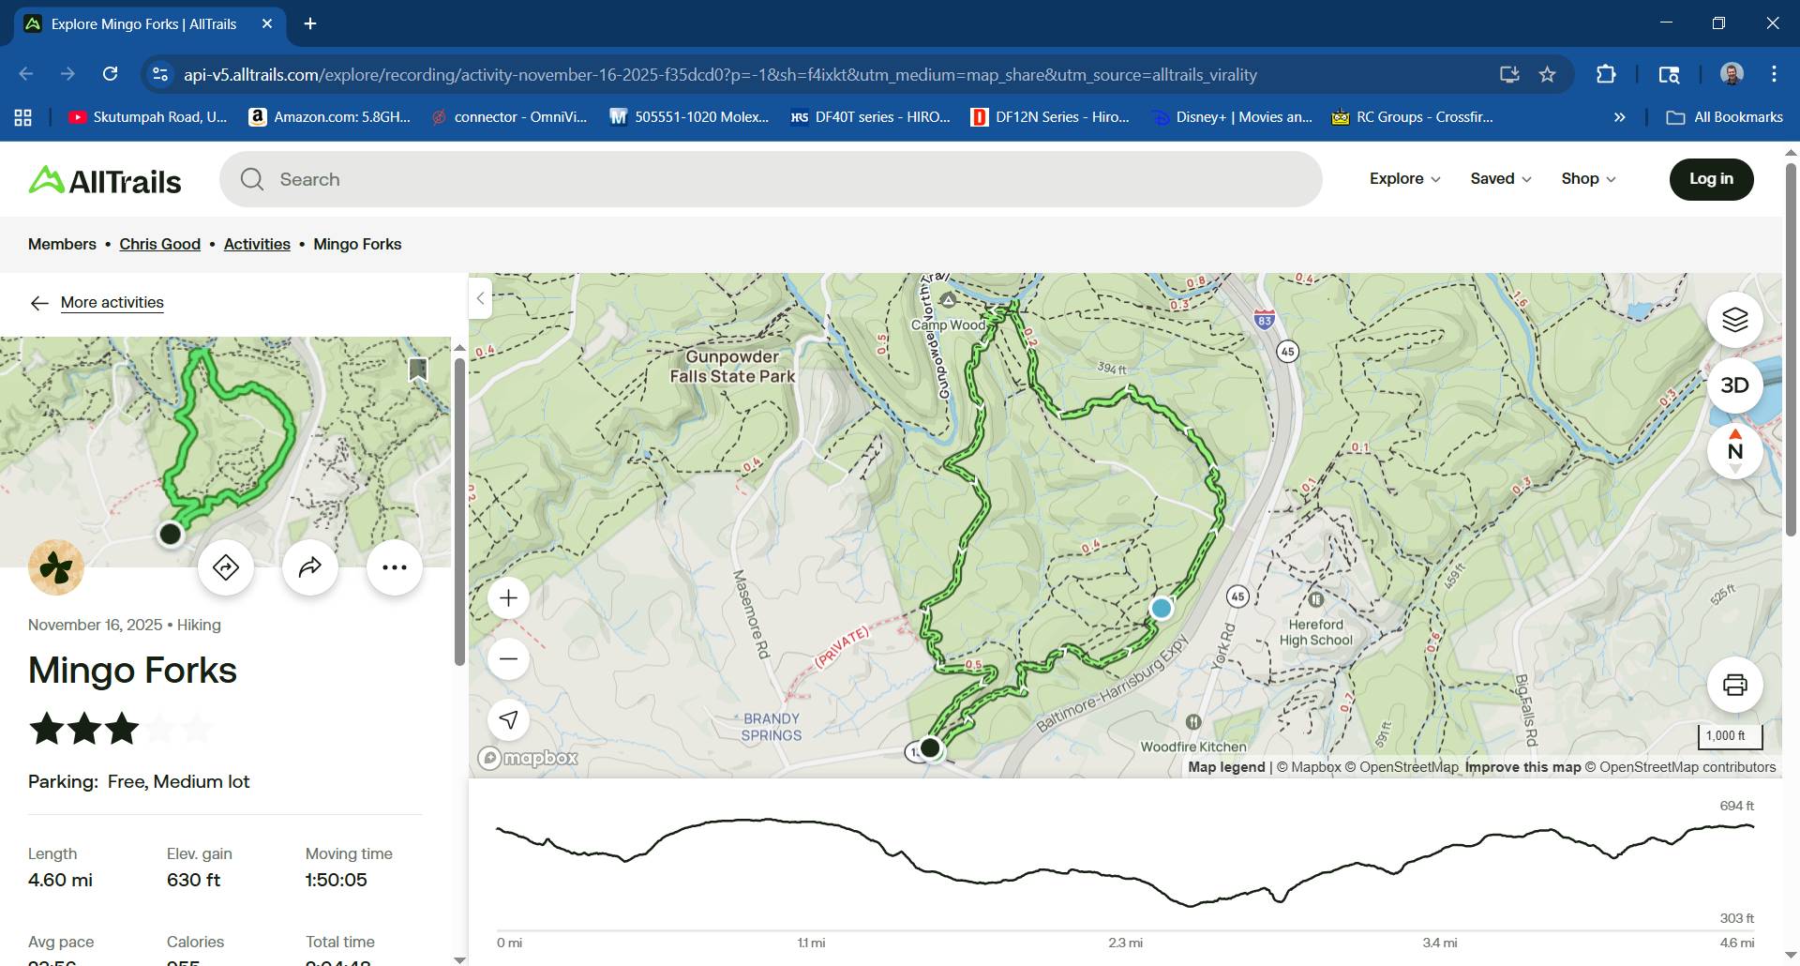Toggle the 3D map view
The image size is (1800, 966).
pos(1734,385)
